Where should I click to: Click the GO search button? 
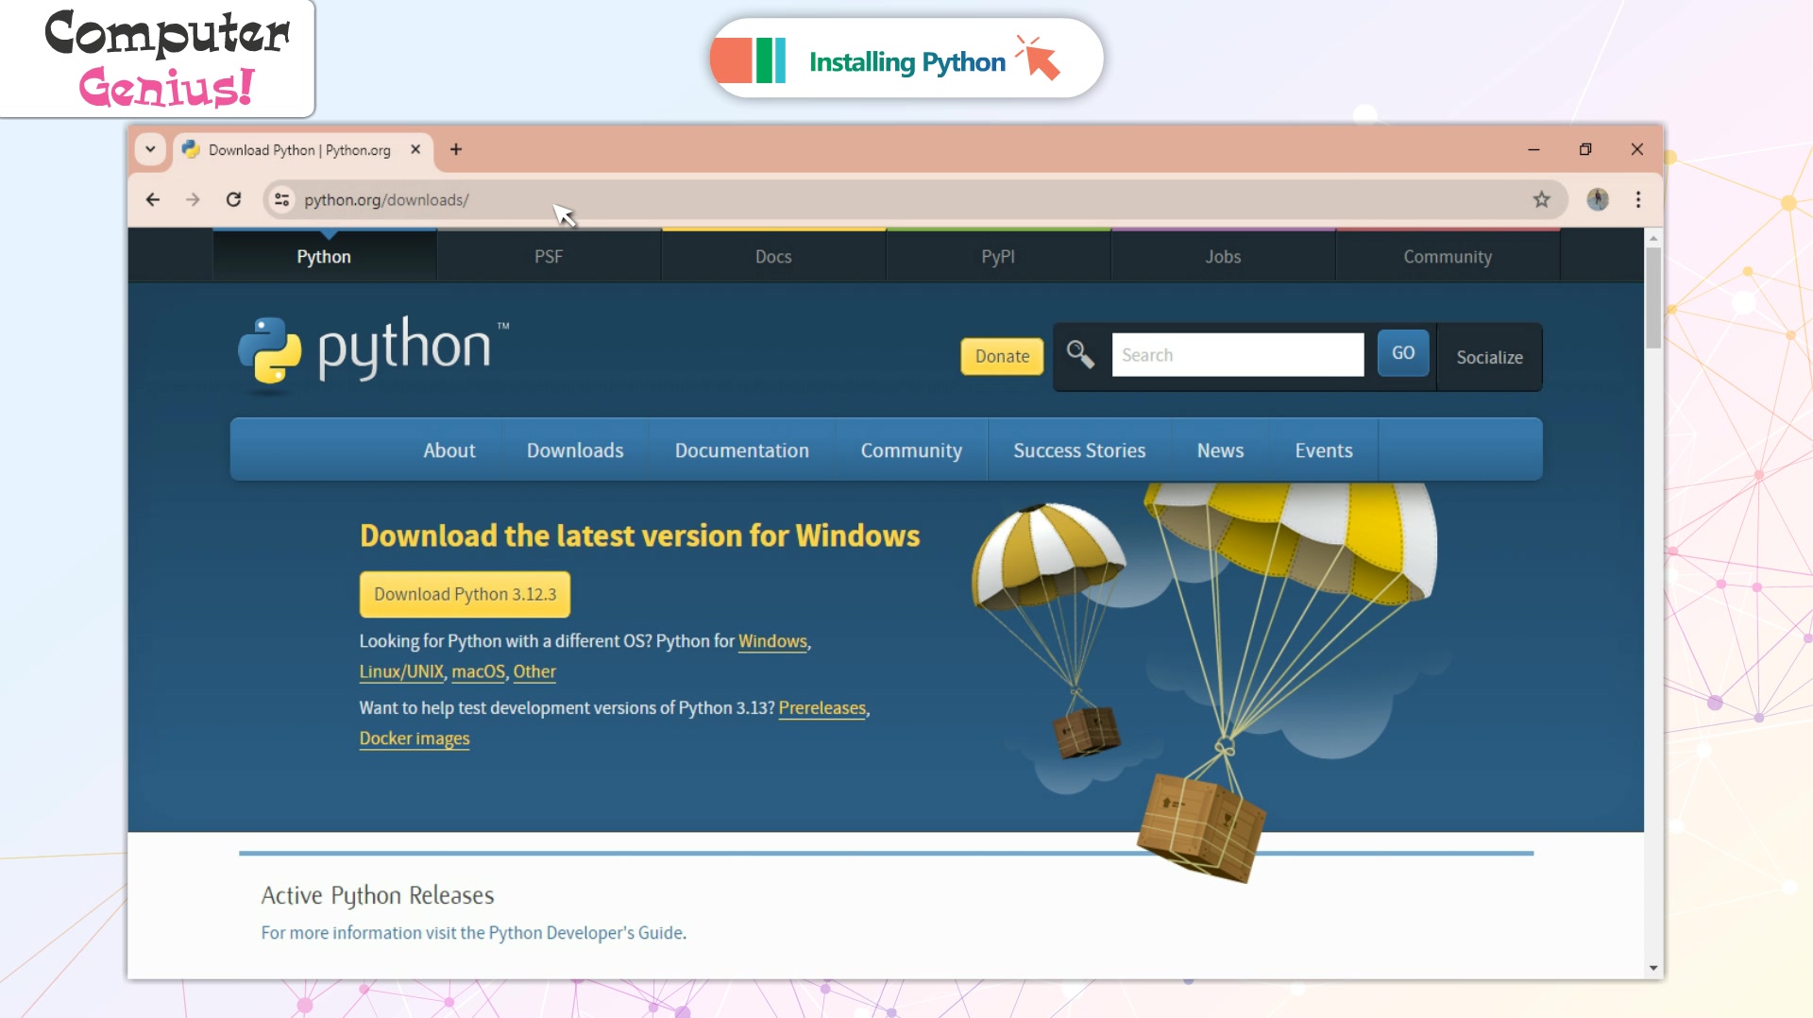click(x=1402, y=353)
